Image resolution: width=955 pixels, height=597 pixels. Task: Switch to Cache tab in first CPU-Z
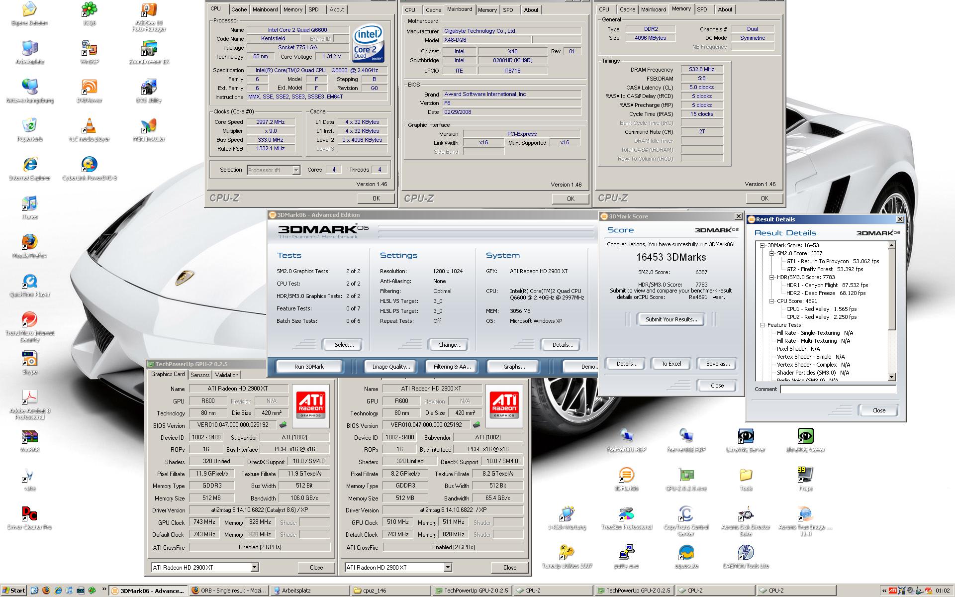(x=239, y=9)
